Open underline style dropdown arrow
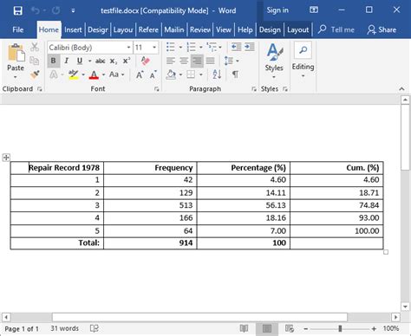 pyautogui.click(x=90, y=61)
